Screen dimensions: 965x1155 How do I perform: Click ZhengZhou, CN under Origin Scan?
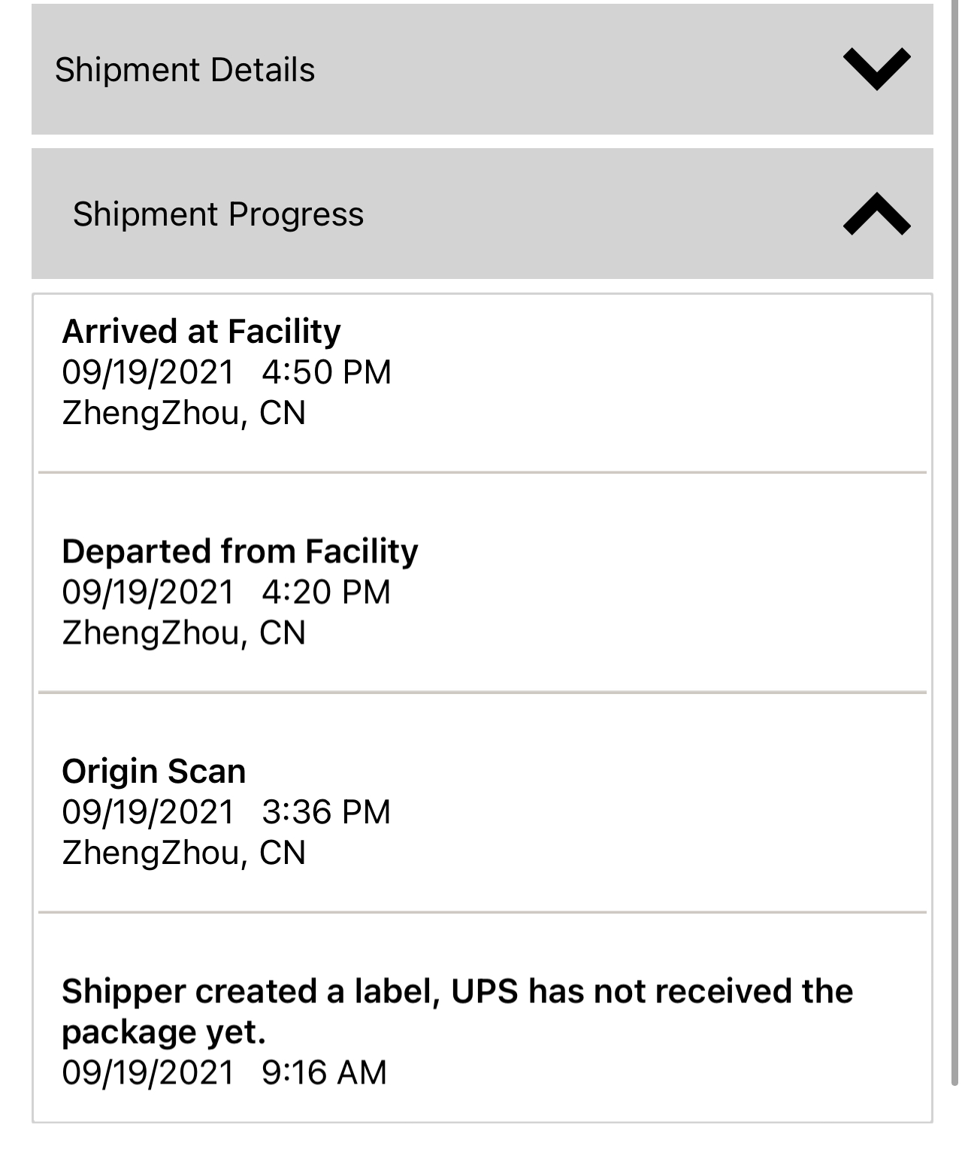pyautogui.click(x=184, y=853)
